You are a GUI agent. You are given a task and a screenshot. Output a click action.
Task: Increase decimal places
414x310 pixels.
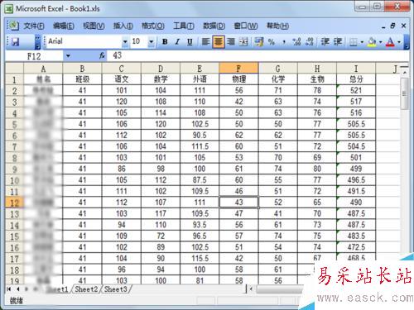click(296, 42)
